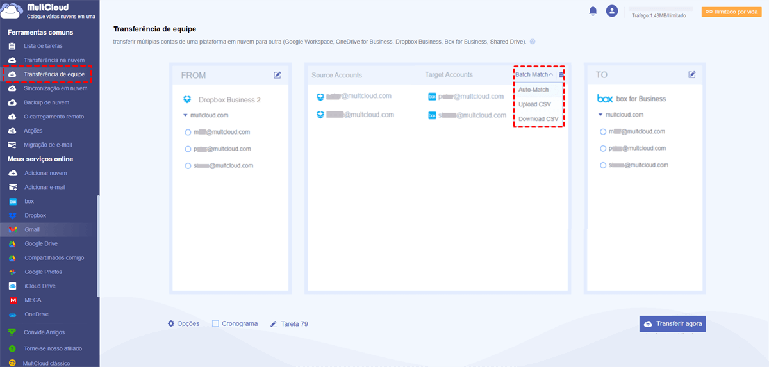Screen dimensions: 769x367
Task: Click the trash icon beside Batch Match
Action: (x=561, y=75)
